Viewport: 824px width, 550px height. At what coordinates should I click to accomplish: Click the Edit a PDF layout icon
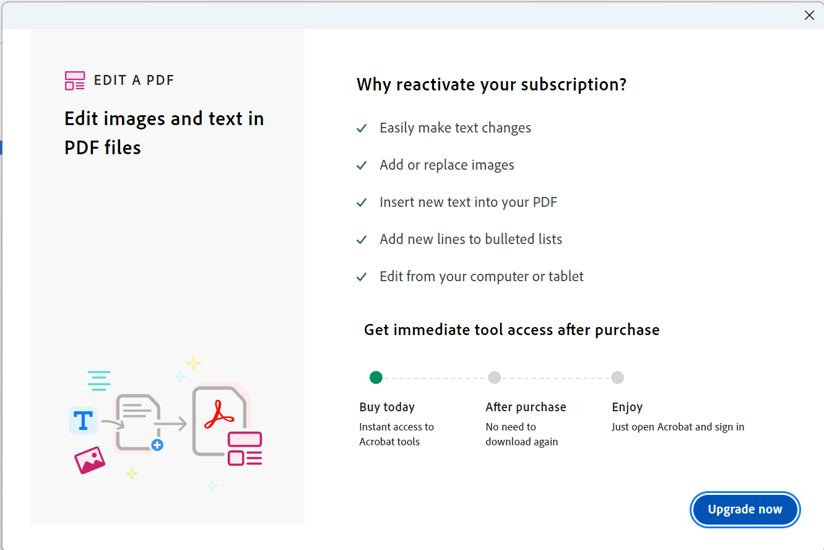tap(75, 81)
